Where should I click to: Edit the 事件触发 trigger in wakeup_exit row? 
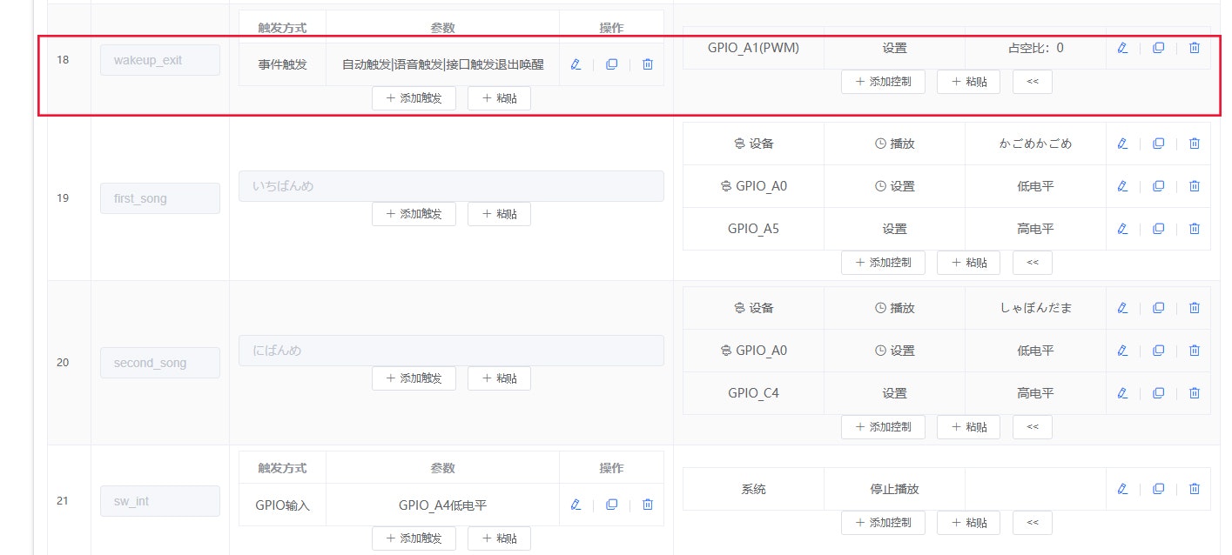pyautogui.click(x=576, y=64)
